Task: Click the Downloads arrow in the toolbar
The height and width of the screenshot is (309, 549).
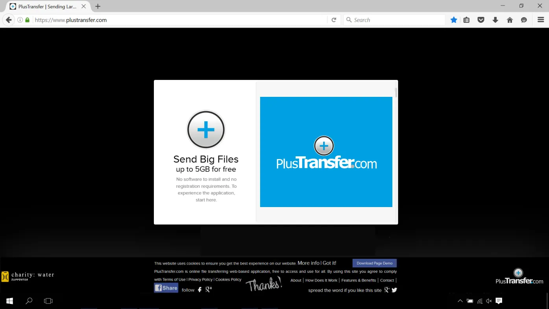Action: (495, 19)
